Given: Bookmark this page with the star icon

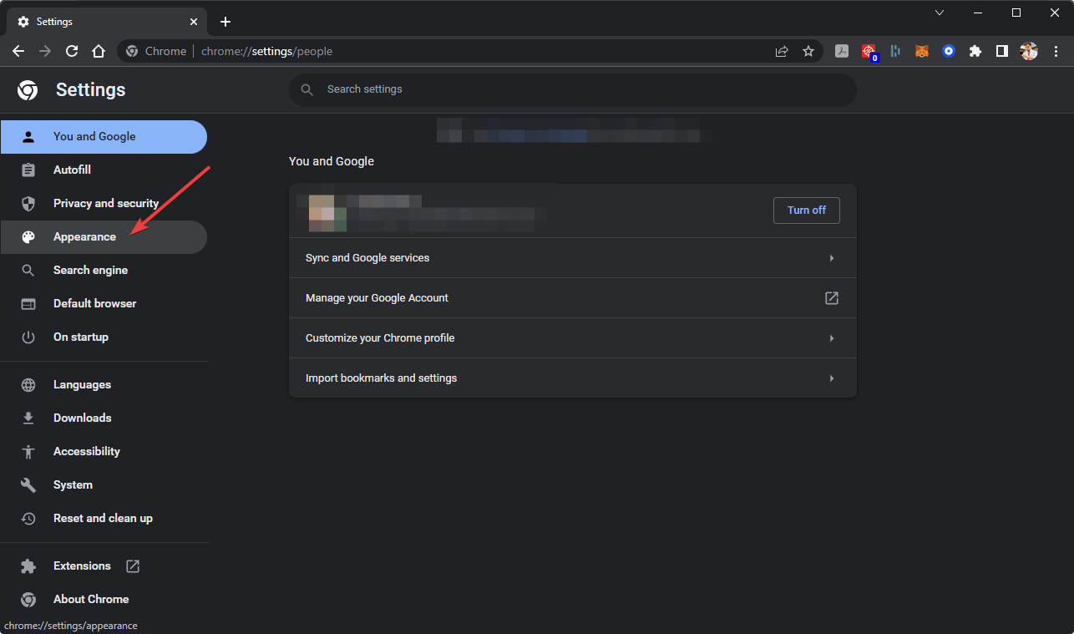Looking at the screenshot, I should 808,51.
